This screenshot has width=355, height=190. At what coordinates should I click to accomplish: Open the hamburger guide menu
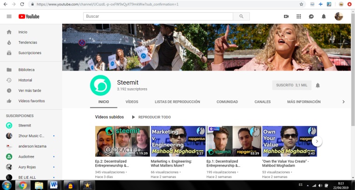click(x=9, y=16)
